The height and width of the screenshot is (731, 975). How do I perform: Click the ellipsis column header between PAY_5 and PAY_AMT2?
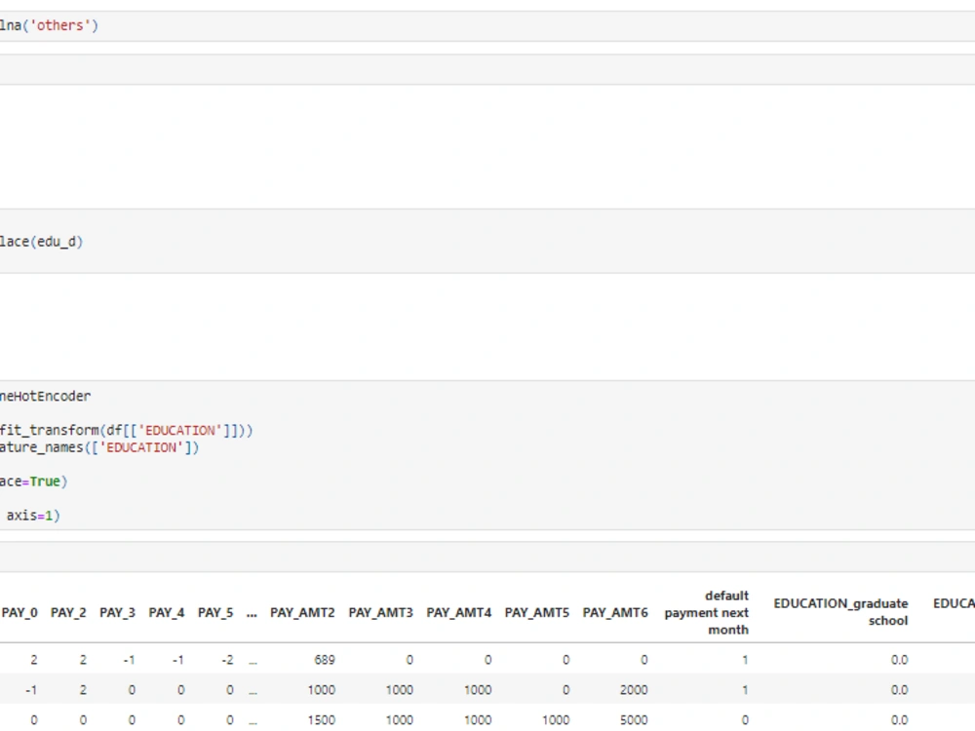pos(252,613)
